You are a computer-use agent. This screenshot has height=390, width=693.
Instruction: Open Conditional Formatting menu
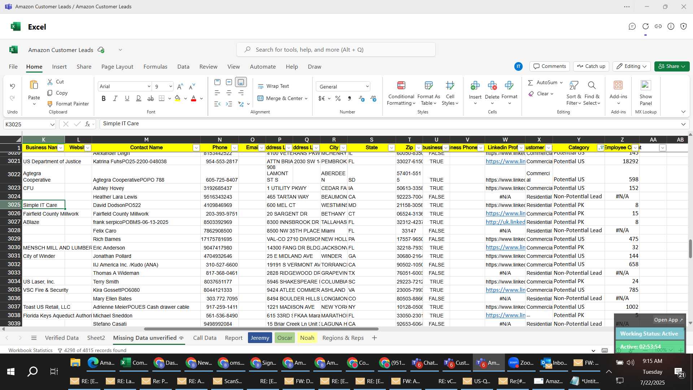(401, 93)
